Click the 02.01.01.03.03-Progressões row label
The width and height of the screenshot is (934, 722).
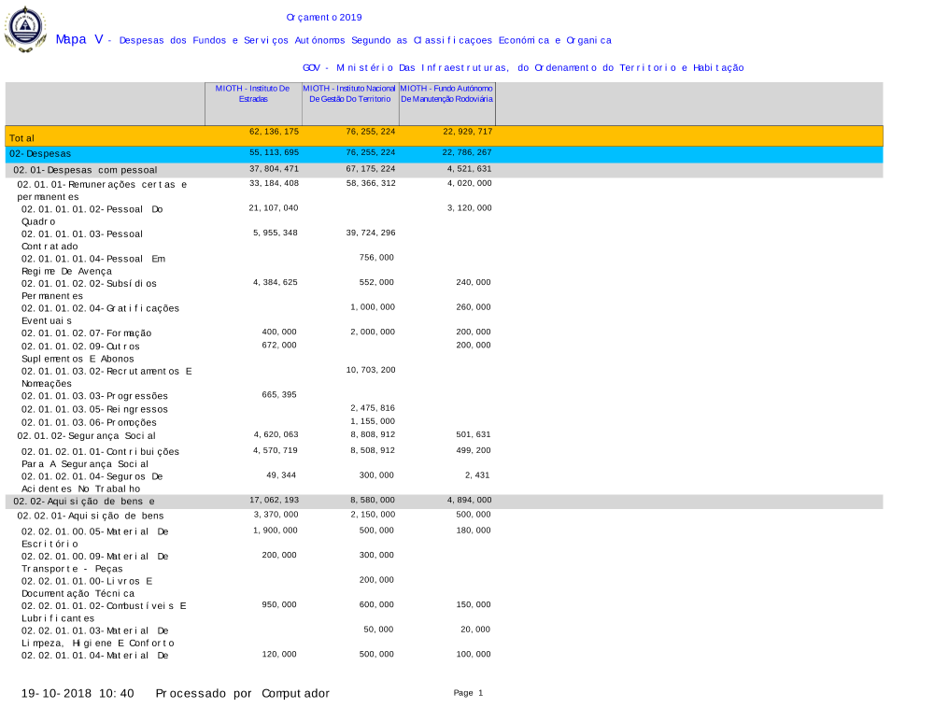click(x=94, y=396)
